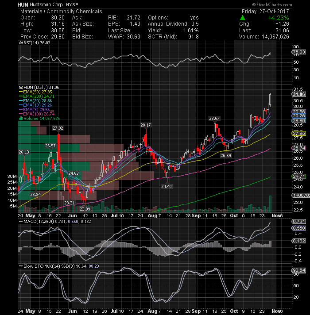Click the Annual Dividend value 0.5
310x315 pixels.
click(195, 24)
